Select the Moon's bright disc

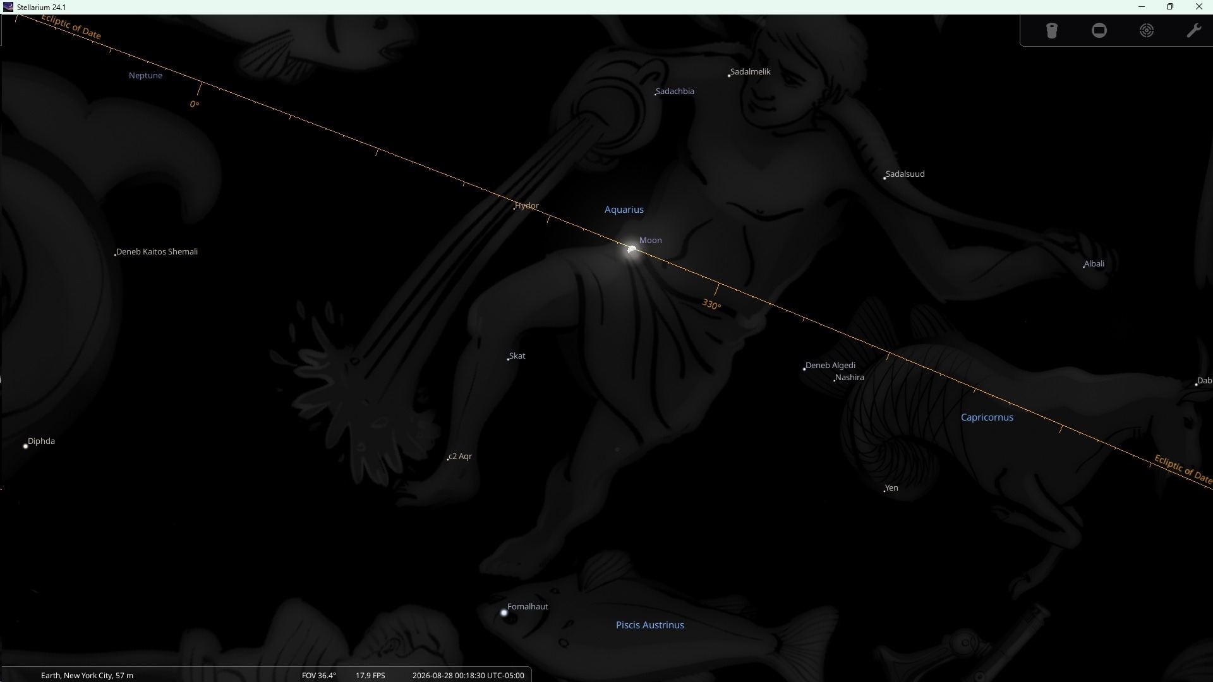coord(632,249)
